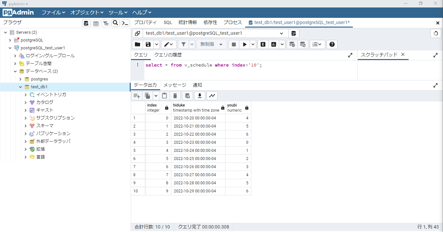The image size is (443, 232).
Task: Open the Graph Visualiser line chart icon
Action: [x=212, y=96]
